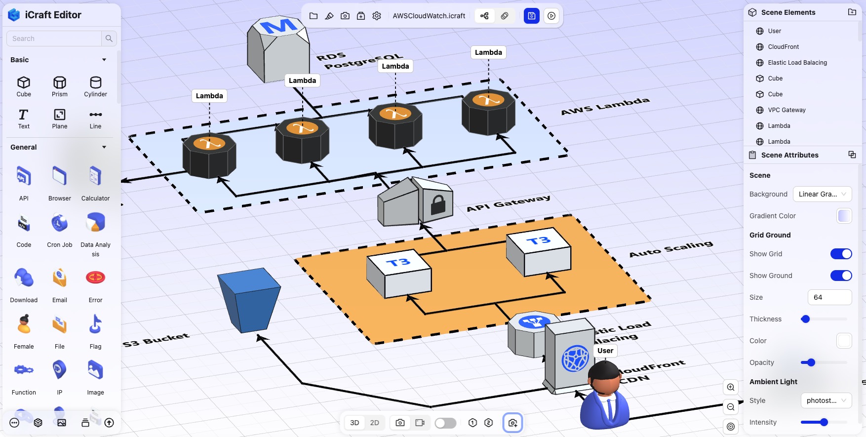Pick the Code element icon
This screenshot has height=437, width=866.
coord(24,223)
